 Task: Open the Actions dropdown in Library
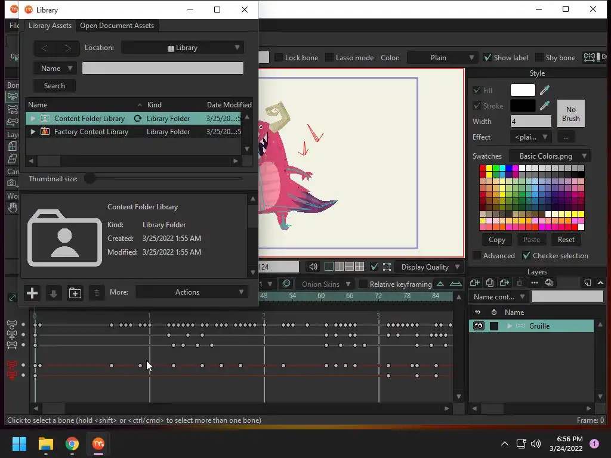192,292
